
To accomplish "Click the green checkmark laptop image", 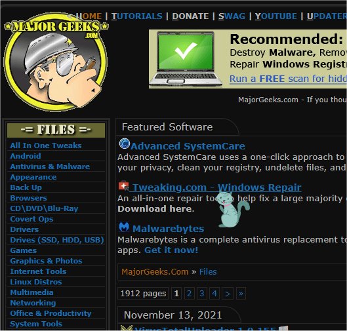I will pyautogui.click(x=186, y=59).
